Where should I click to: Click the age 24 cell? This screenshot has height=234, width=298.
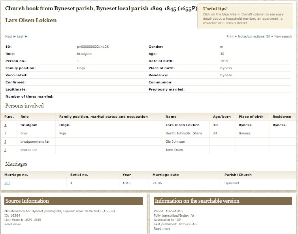215,133
